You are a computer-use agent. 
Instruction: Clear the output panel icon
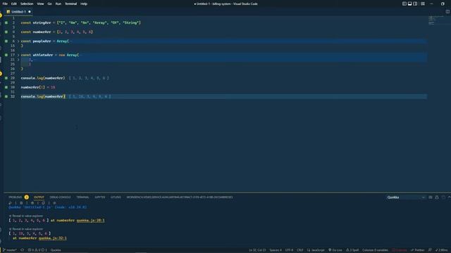(x=431, y=197)
